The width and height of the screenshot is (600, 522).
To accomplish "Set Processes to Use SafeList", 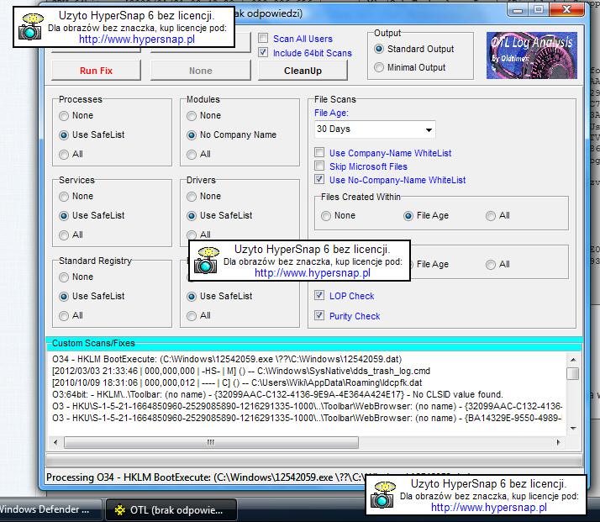I will coord(64,134).
